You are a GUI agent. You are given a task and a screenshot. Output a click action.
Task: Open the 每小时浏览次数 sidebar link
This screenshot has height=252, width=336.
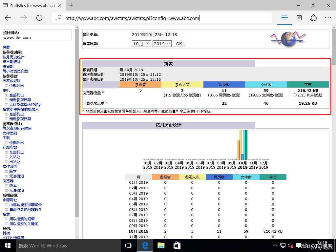click(15, 71)
